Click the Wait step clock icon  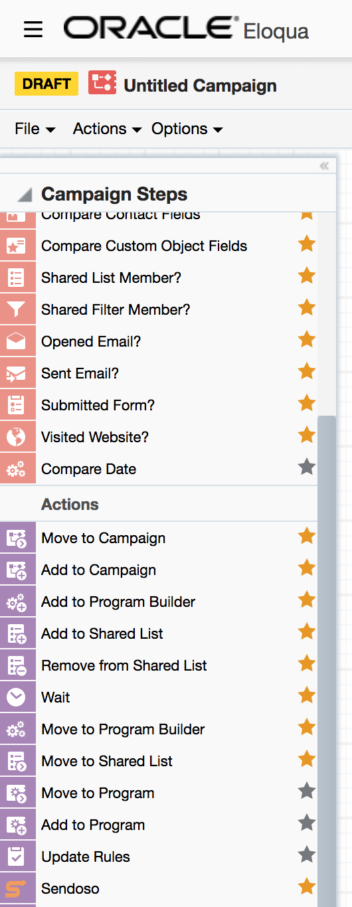tap(17, 697)
